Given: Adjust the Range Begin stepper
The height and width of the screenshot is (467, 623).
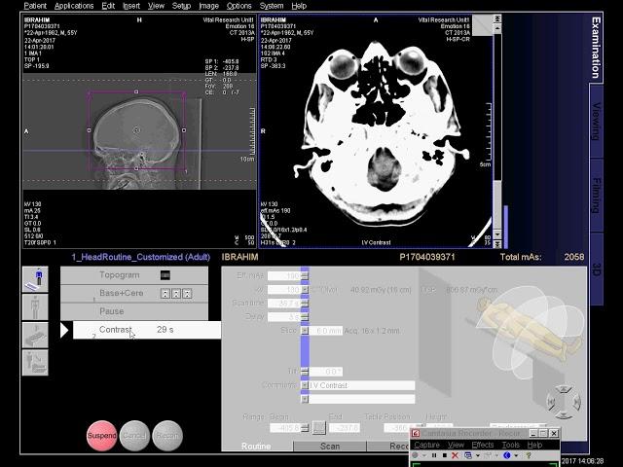Looking at the screenshot, I should click(x=305, y=428).
